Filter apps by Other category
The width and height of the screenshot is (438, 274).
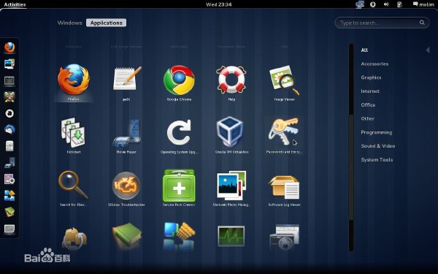[x=368, y=118]
